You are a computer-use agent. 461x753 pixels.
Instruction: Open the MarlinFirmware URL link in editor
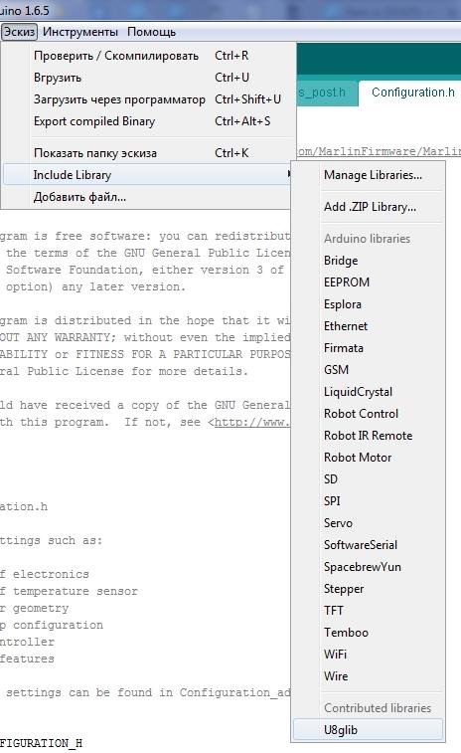379,152
